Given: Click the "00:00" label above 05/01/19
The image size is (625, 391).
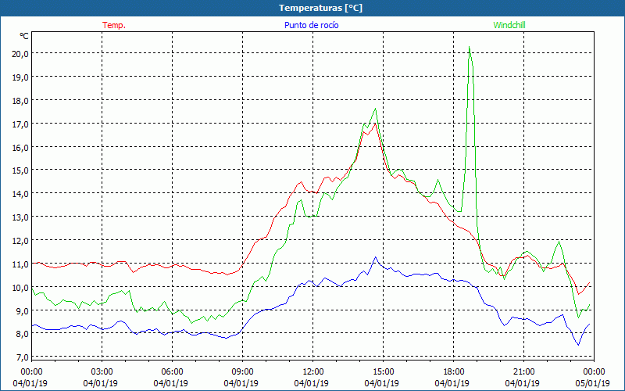Looking at the screenshot, I should point(594,371).
